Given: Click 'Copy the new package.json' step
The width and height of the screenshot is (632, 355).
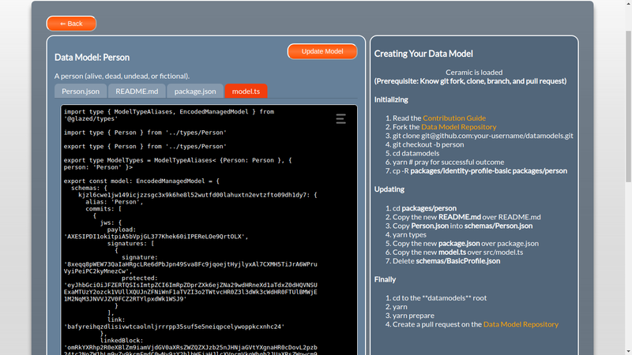Looking at the screenshot, I should (465, 244).
